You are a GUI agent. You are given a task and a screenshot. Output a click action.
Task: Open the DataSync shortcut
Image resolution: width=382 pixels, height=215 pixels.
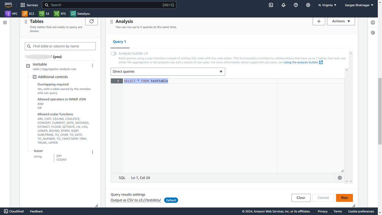click(80, 14)
